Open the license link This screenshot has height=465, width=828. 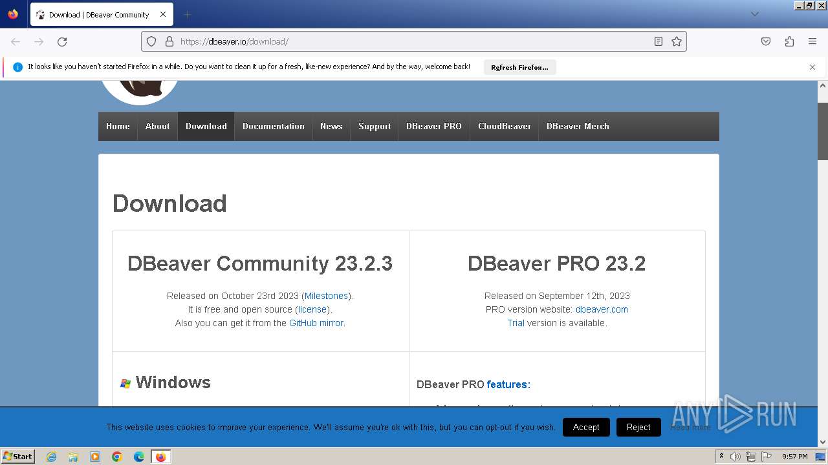(312, 309)
